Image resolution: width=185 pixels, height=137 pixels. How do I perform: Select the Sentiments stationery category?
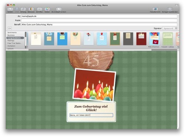coord(12,32)
